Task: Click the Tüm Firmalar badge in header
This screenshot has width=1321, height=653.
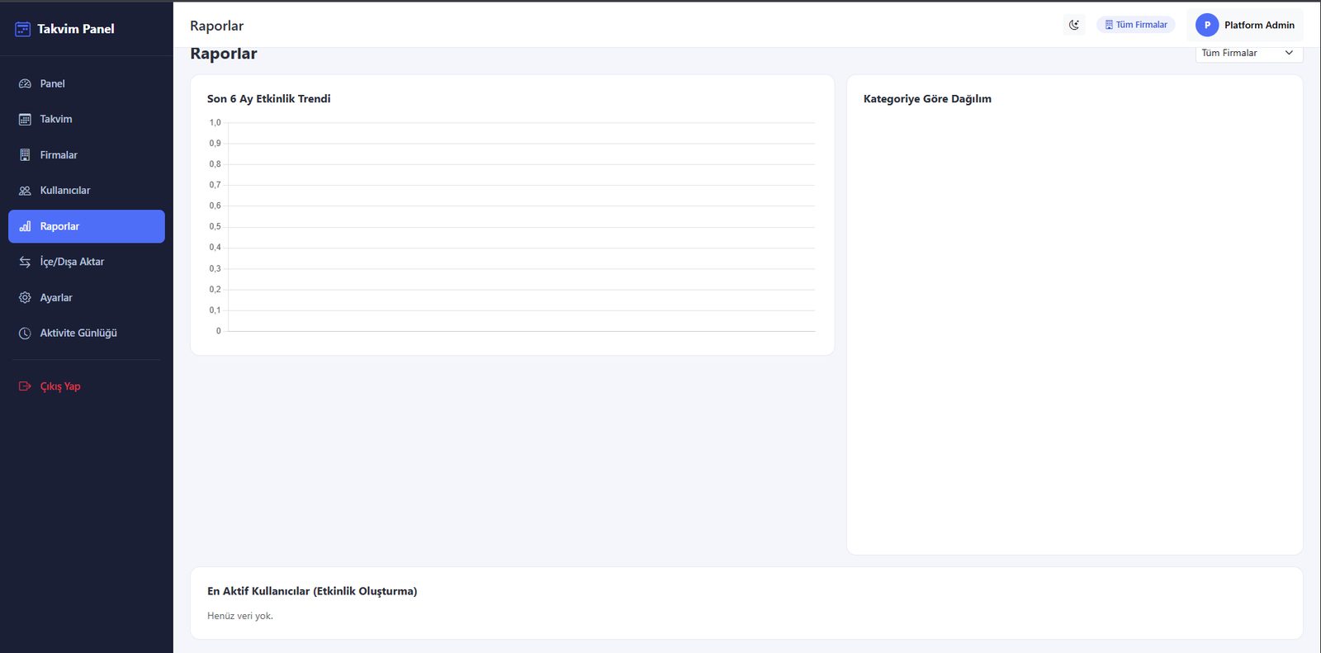Action: click(1136, 25)
